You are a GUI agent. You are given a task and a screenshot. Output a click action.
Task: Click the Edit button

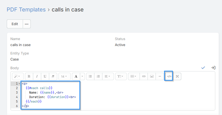(15, 24)
